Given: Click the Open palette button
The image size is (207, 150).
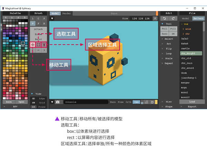Looking at the screenshot, I should 21,102.
